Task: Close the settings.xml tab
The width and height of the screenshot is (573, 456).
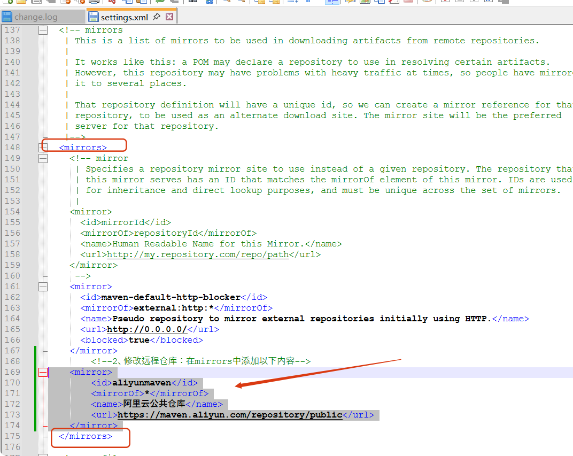Action: tap(169, 17)
